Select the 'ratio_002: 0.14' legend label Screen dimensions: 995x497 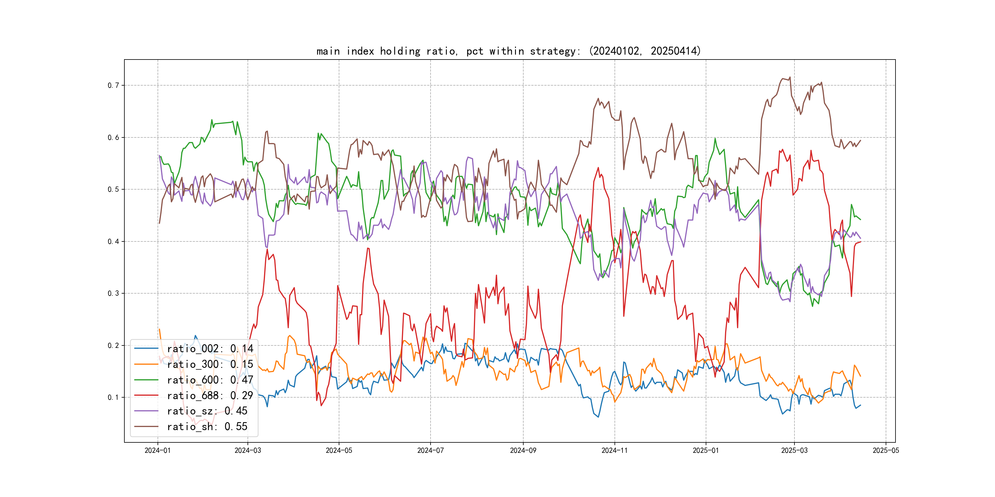[x=210, y=349]
